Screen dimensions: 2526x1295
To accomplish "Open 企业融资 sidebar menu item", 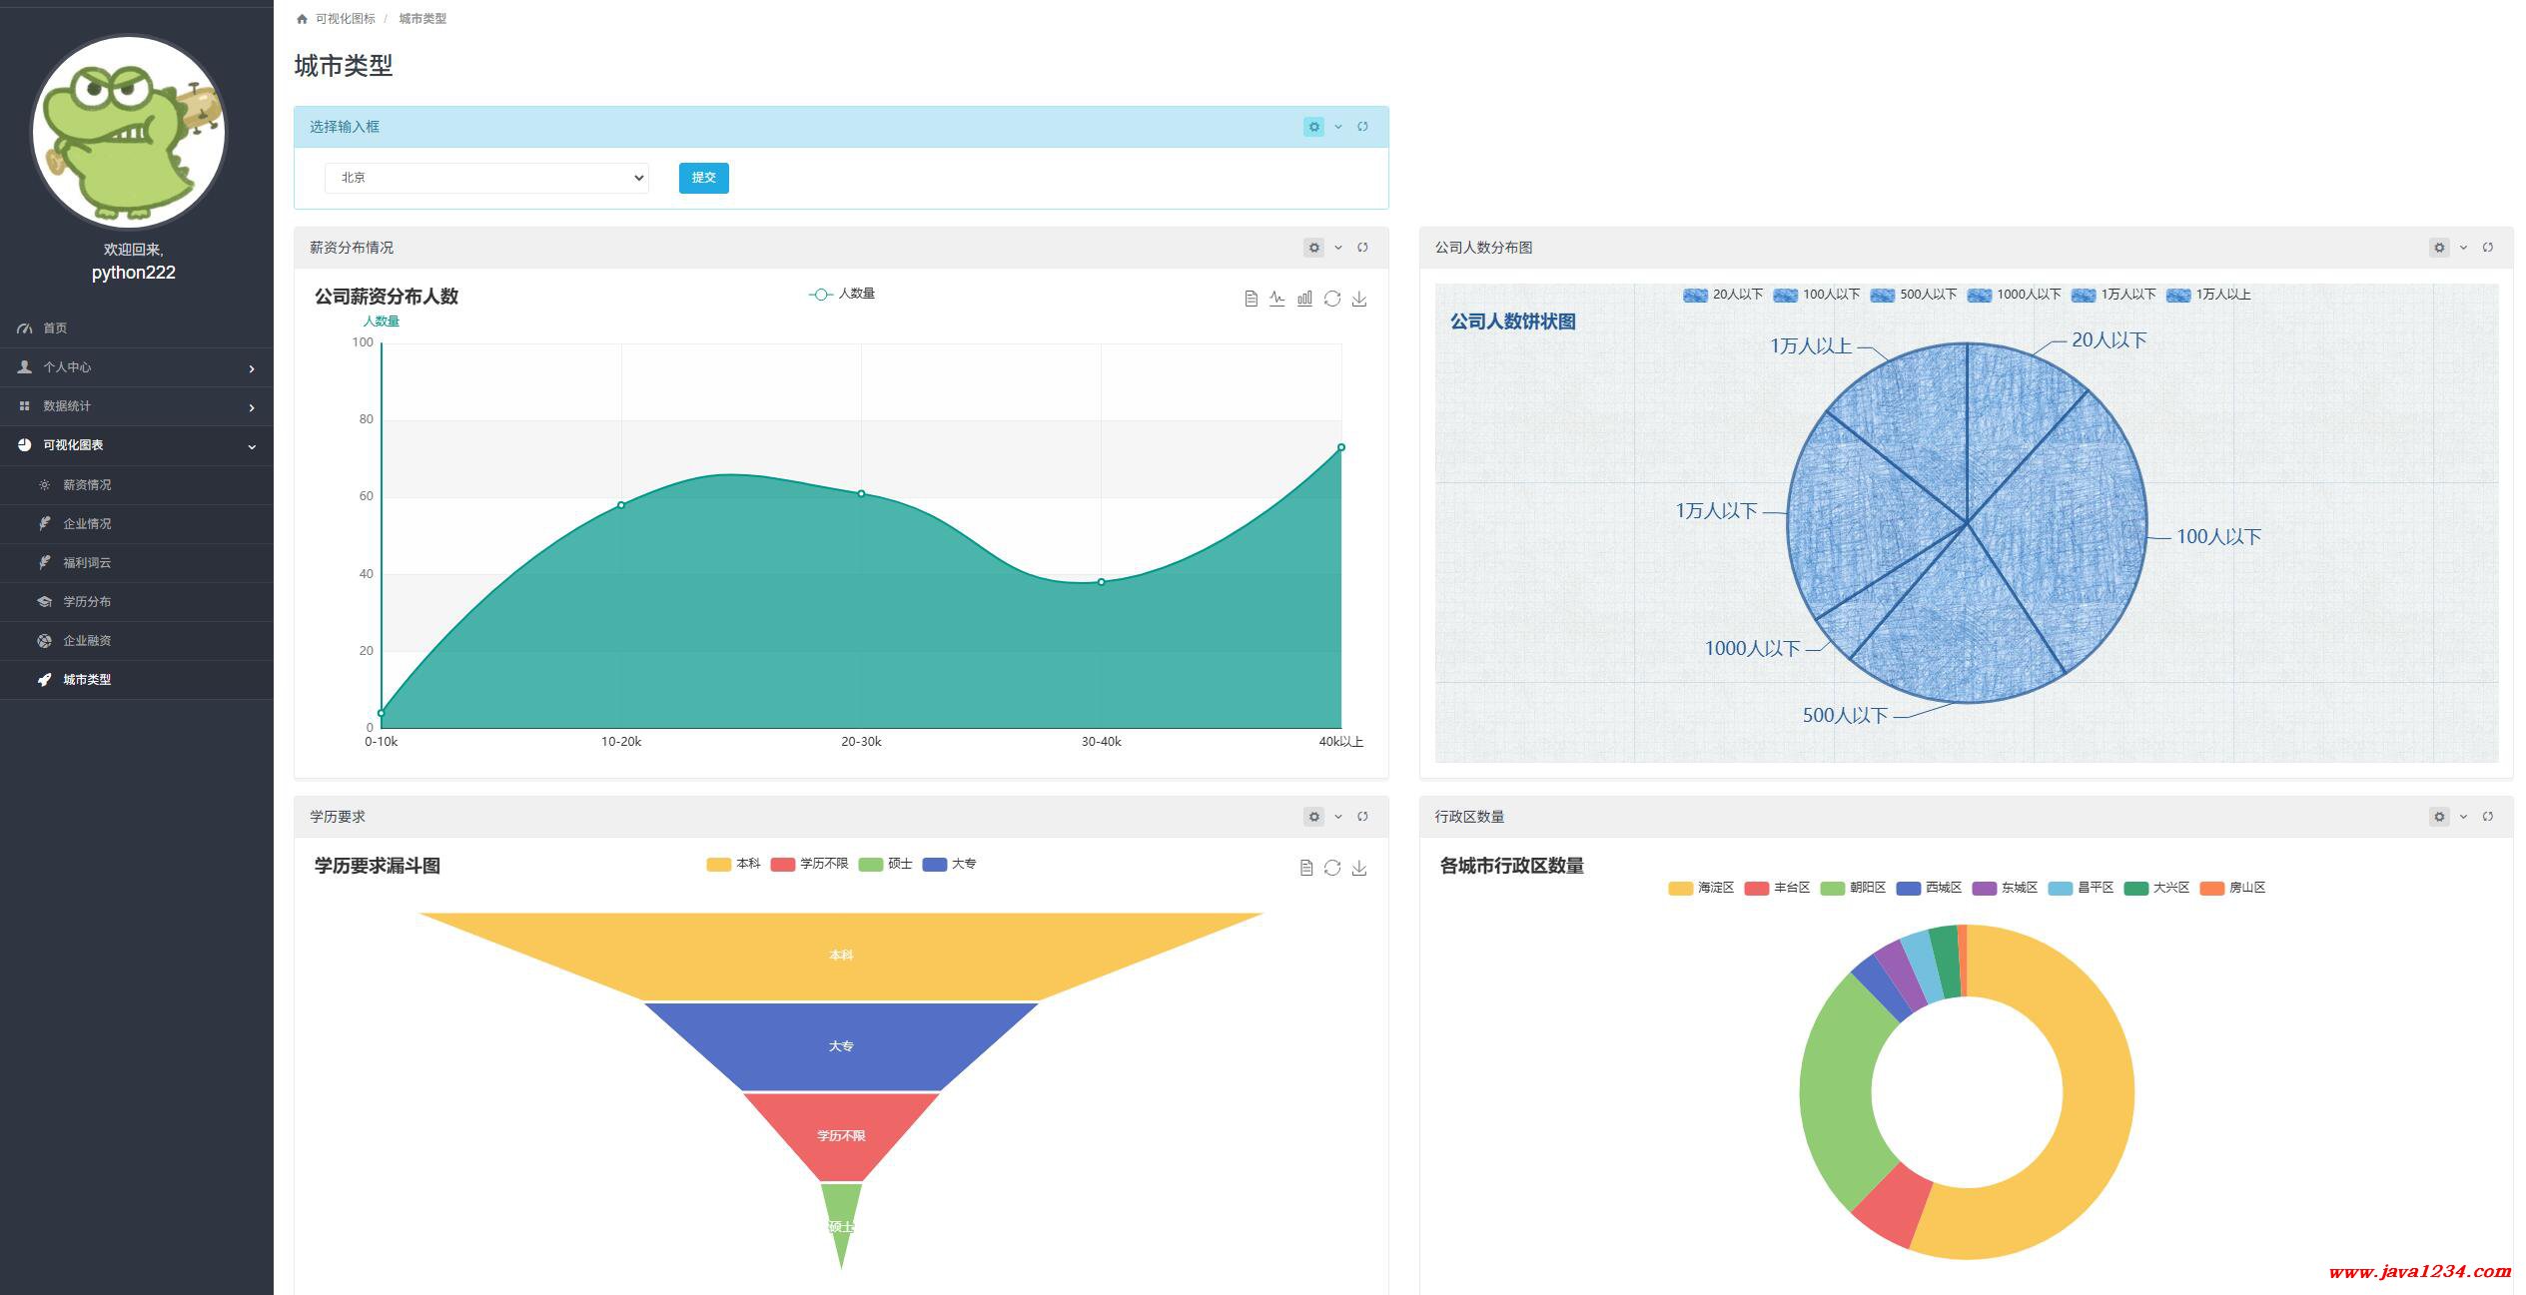I will coord(87,641).
